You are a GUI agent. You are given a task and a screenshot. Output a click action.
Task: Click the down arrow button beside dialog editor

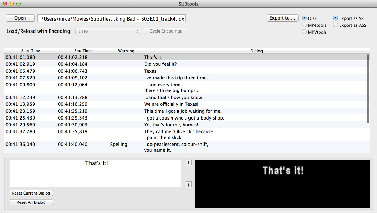pos(188,185)
